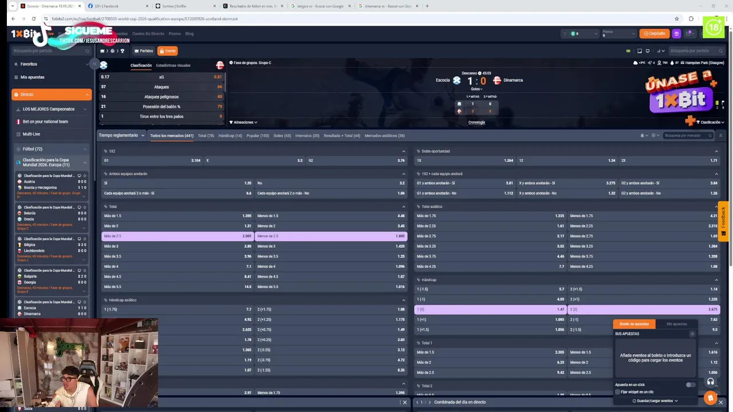Open the Goles dropdown under the score
Viewport: 733px width, 412px height.
coord(476,89)
